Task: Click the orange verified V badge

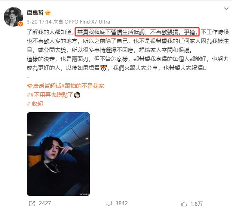Action: click(21, 24)
